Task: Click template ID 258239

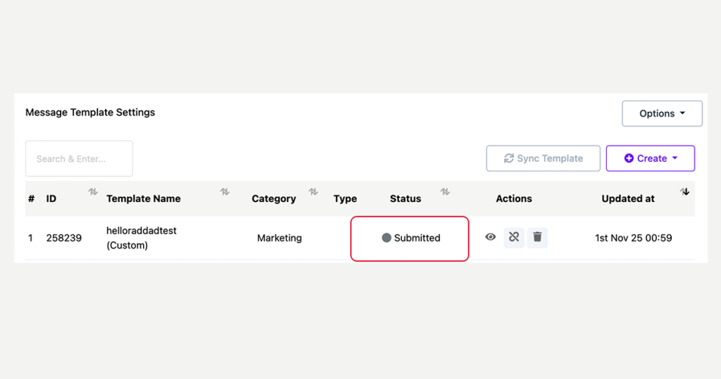Action: point(64,238)
